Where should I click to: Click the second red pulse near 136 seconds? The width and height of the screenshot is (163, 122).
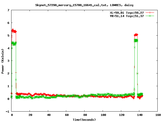tap(136, 35)
